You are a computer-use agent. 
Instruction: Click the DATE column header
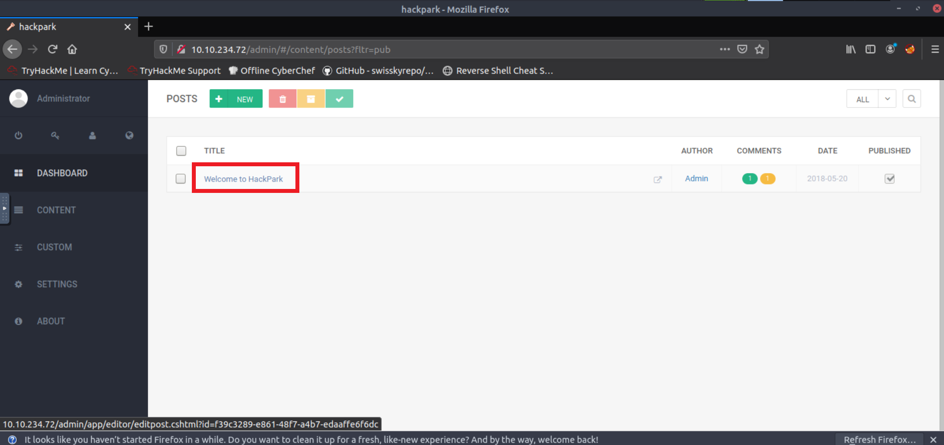(x=828, y=151)
